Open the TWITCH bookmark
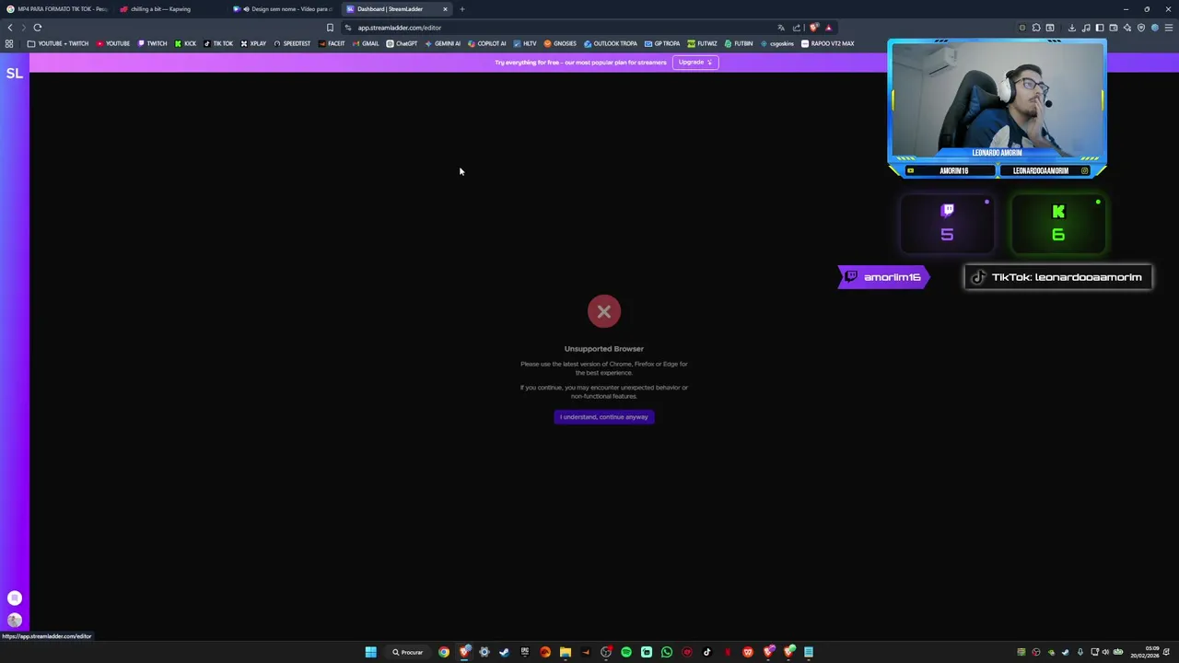Viewport: 1179px width, 663px height. pos(153,43)
